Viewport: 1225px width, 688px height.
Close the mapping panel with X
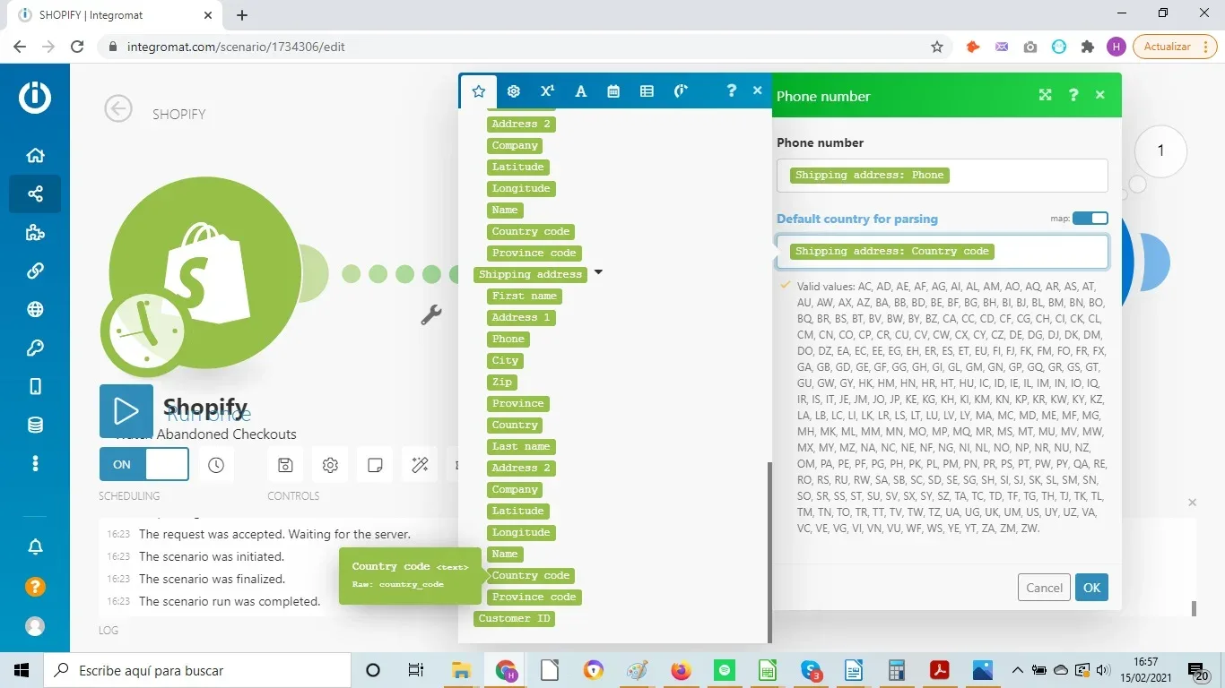point(757,90)
